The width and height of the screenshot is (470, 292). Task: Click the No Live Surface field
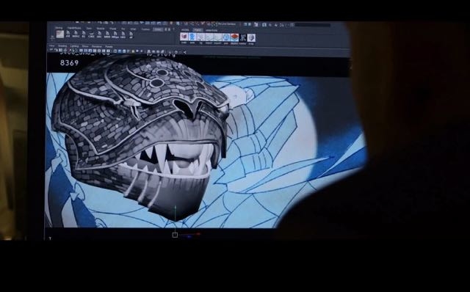click(x=227, y=24)
